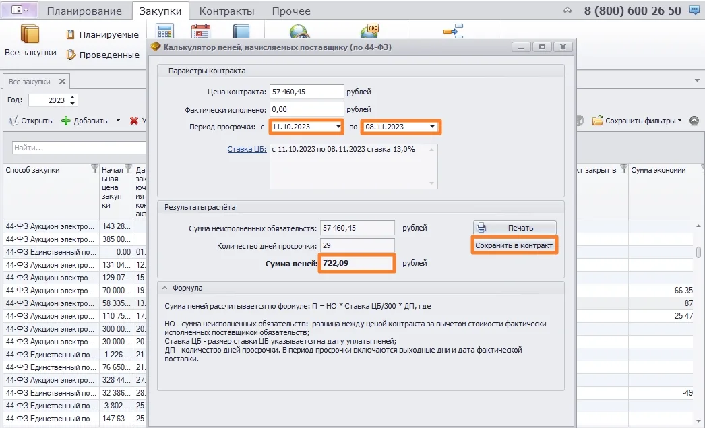705x428 pixels.
Task: Switch to the Прочее tab
Action: 291,11
